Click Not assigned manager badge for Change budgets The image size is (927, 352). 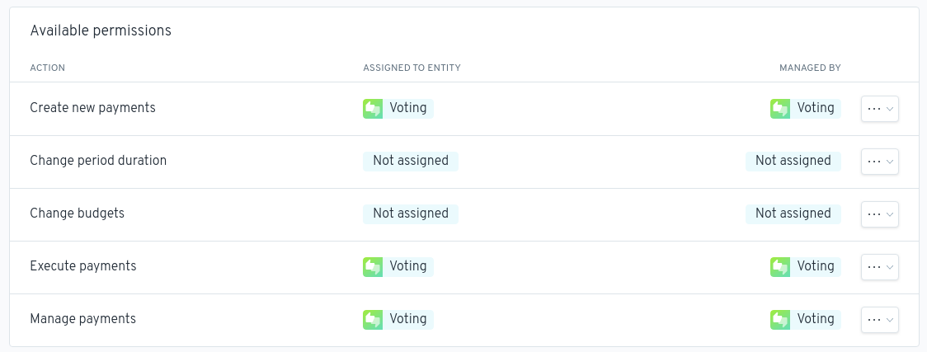click(793, 214)
